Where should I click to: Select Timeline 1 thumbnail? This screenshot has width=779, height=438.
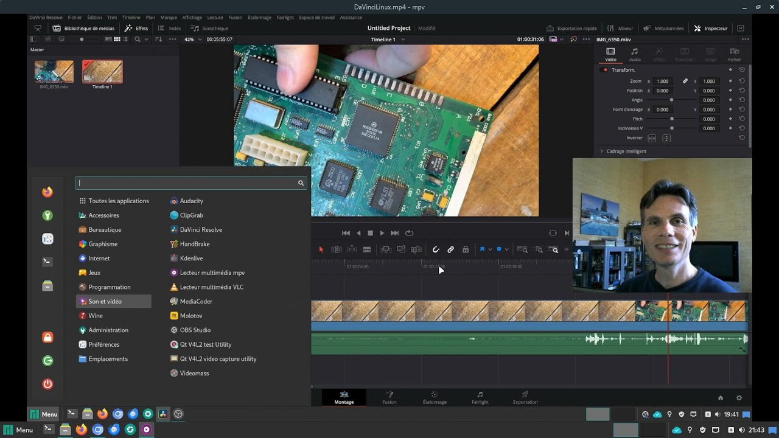point(102,72)
